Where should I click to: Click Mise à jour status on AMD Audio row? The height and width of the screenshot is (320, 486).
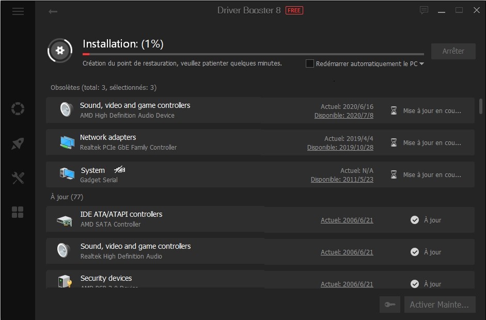click(x=432, y=111)
